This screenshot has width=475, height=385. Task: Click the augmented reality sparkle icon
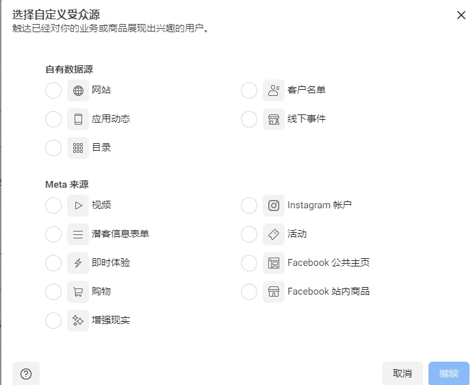(x=78, y=321)
